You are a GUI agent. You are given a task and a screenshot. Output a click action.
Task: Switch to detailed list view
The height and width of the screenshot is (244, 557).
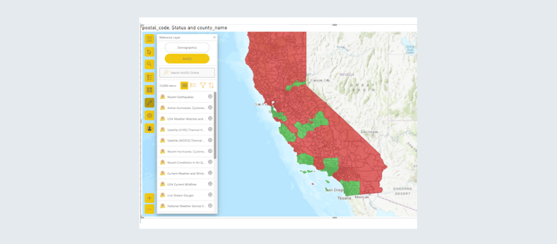[193, 85]
